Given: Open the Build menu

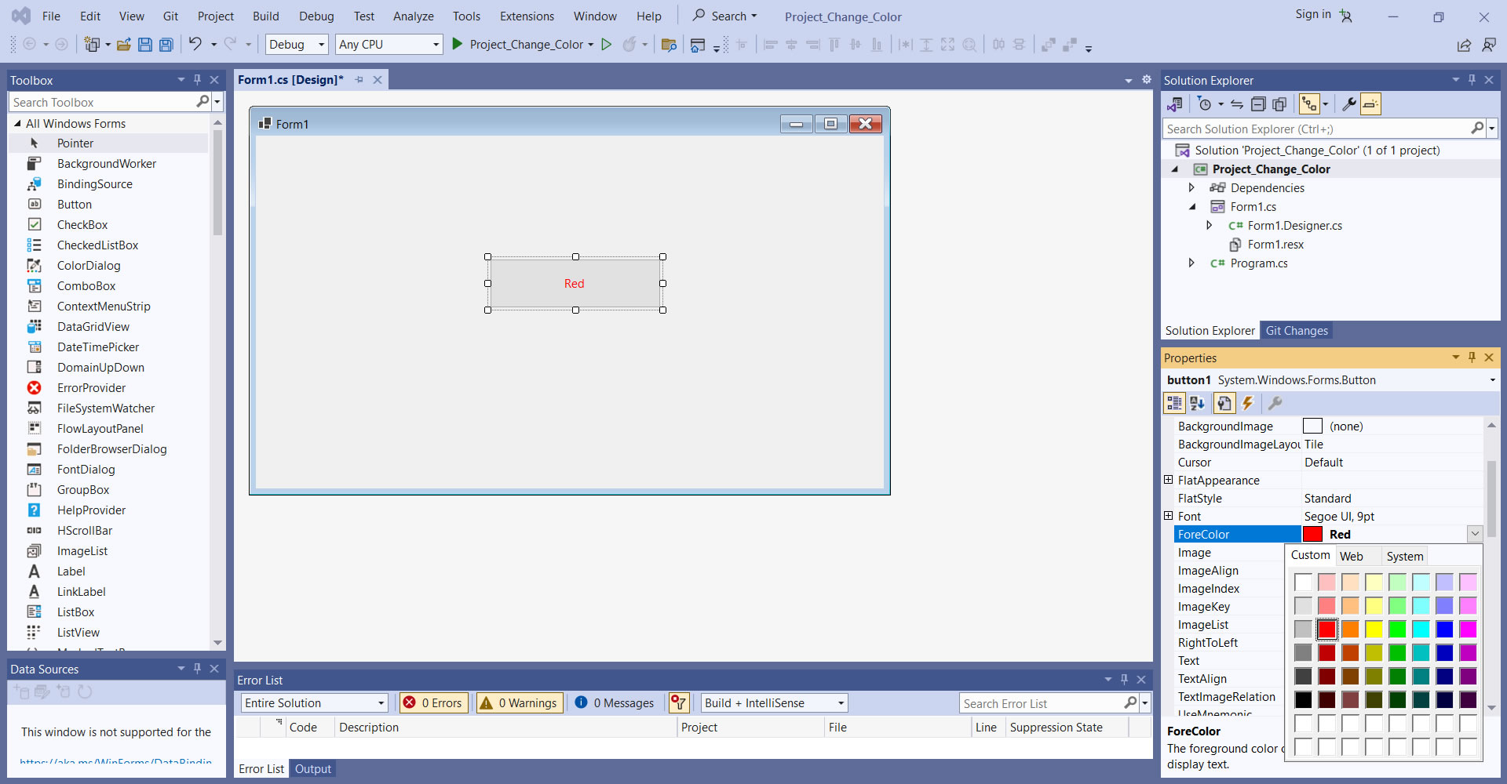Looking at the screenshot, I should click(x=265, y=16).
